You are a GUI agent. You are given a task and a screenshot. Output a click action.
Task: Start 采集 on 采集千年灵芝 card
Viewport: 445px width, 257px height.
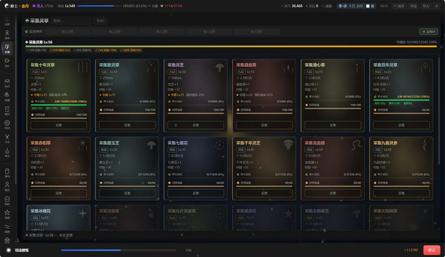coord(264,193)
